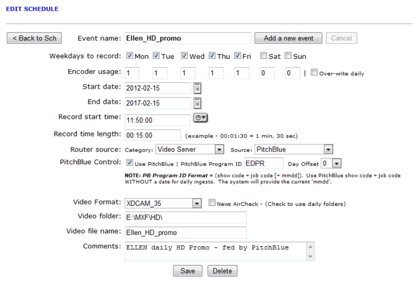Open the Day Offset dropdown

click(x=337, y=163)
